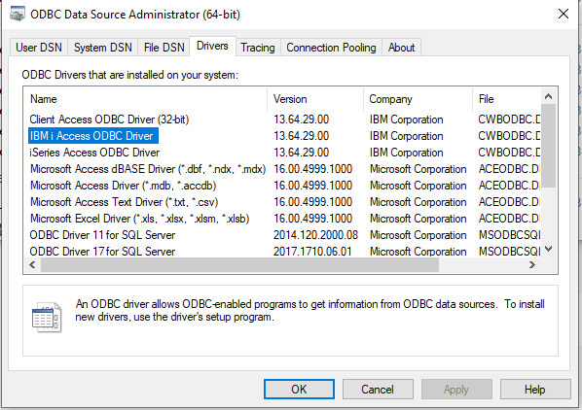Open Help for this dialog
Viewport: 582px width, 410px height.
pos(535,390)
